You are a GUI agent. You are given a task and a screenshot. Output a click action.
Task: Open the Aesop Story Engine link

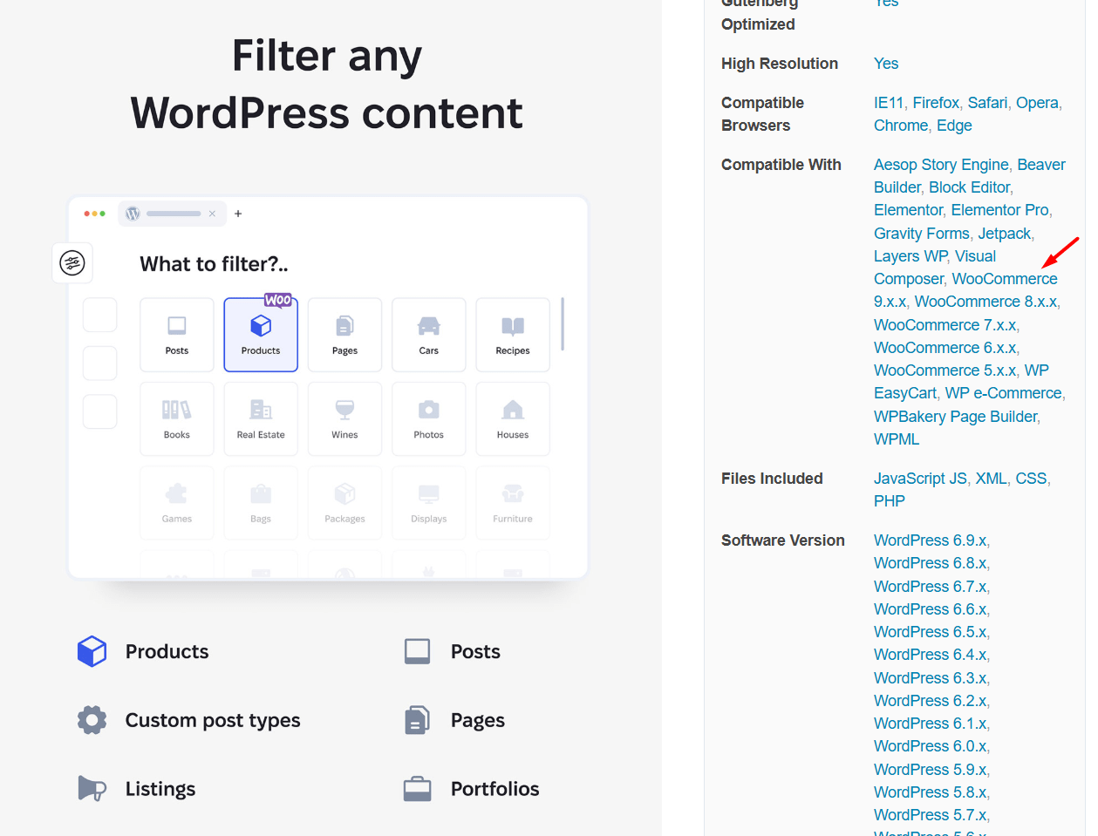click(x=941, y=165)
